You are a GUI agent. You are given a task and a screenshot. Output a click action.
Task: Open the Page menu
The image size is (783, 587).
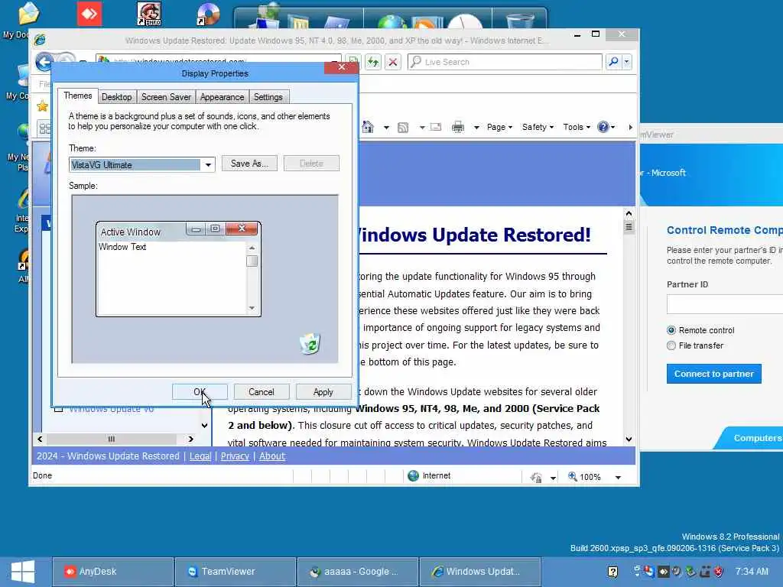tap(499, 128)
